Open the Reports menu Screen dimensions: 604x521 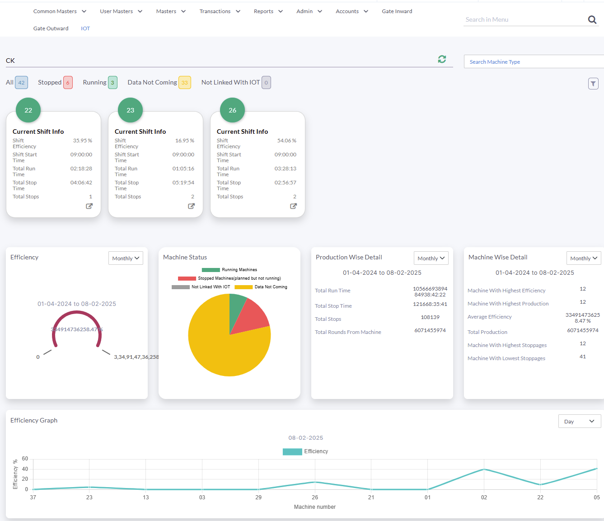pyautogui.click(x=268, y=11)
